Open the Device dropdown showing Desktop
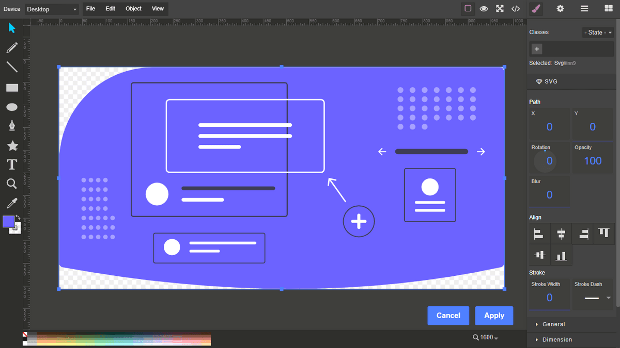The image size is (620, 348). [51, 9]
